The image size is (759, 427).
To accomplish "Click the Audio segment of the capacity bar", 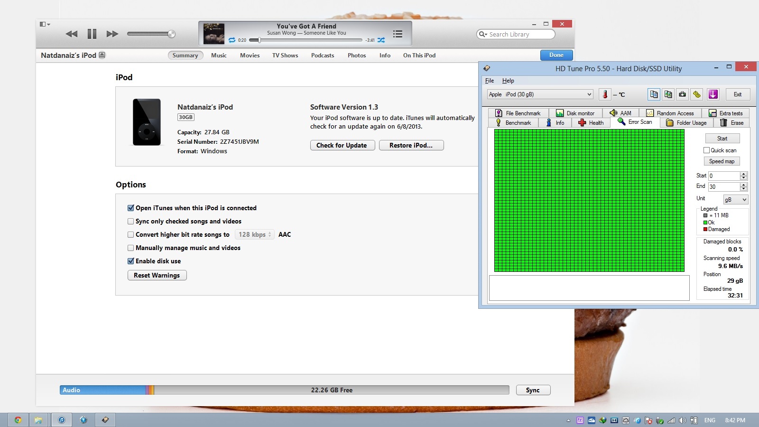I will tap(102, 390).
